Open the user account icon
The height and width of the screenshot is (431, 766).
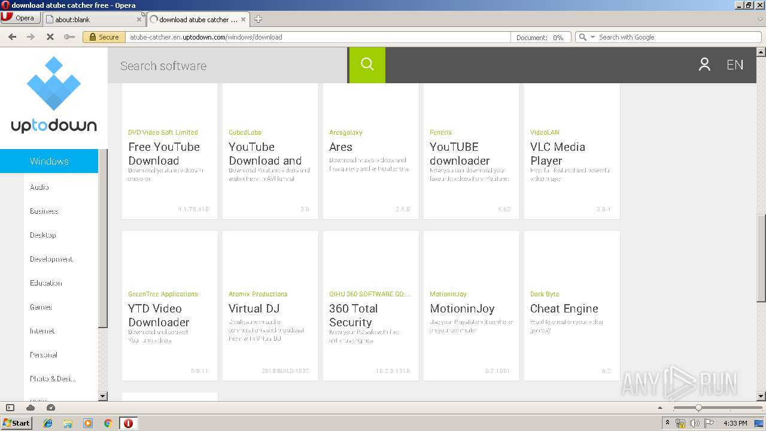[704, 65]
